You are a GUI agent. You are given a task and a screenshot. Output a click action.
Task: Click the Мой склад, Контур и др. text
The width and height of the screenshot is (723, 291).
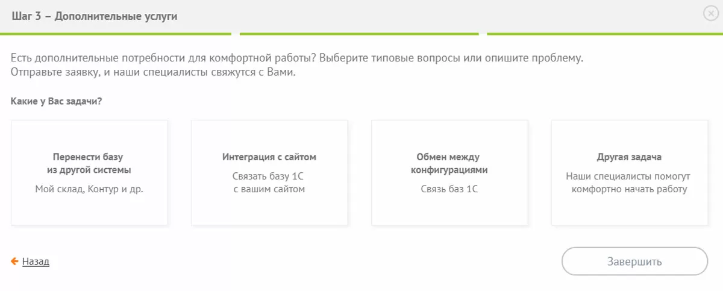89,189
